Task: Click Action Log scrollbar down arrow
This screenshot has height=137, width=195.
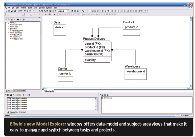Action: pyautogui.click(x=96, y=109)
